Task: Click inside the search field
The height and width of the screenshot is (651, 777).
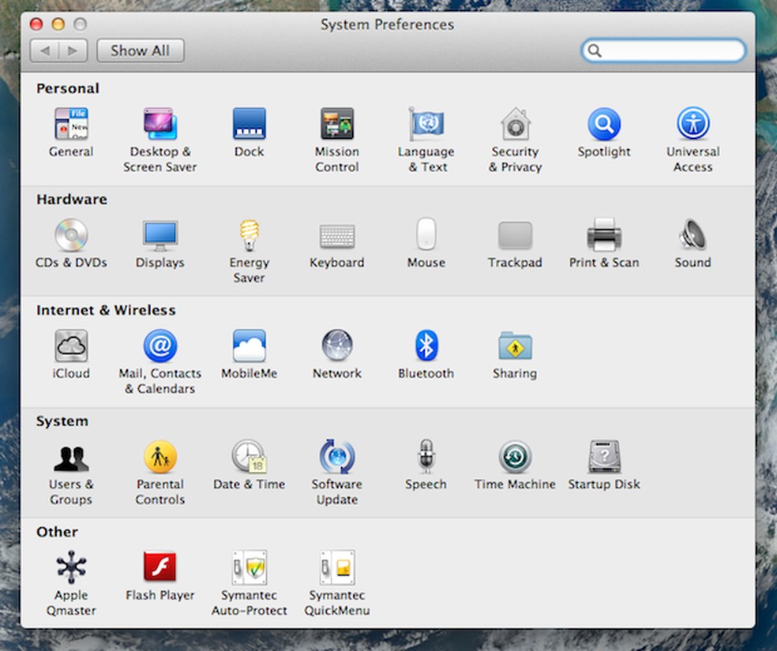Action: click(x=667, y=50)
